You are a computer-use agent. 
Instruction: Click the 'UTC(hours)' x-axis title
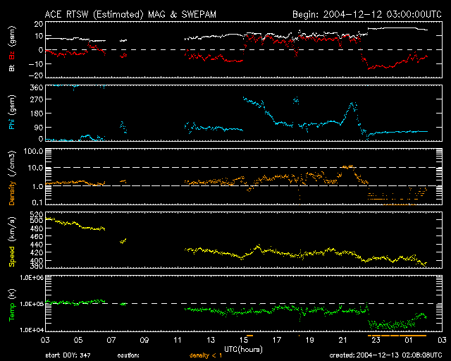click(243, 350)
